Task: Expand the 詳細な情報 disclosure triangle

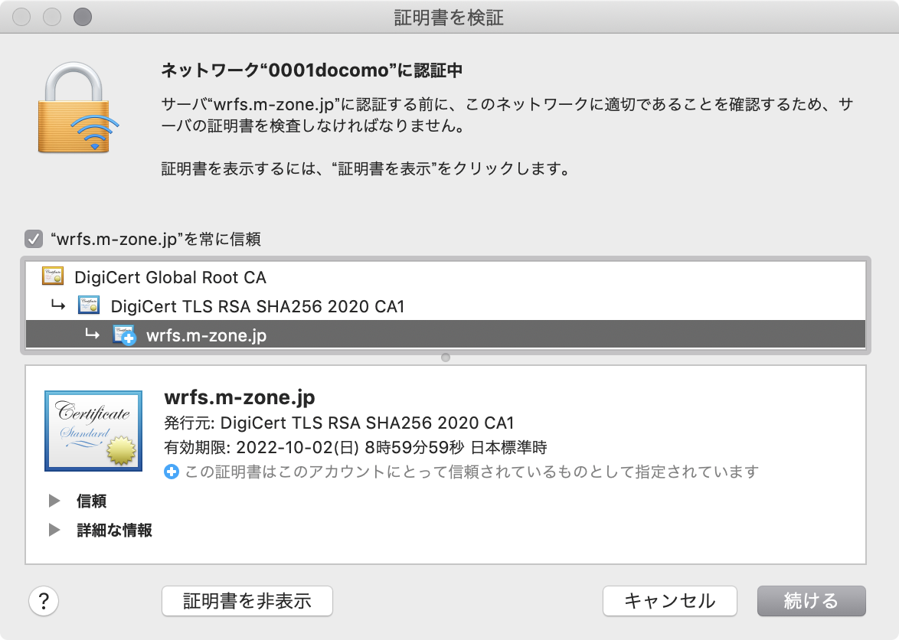Action: coord(54,530)
